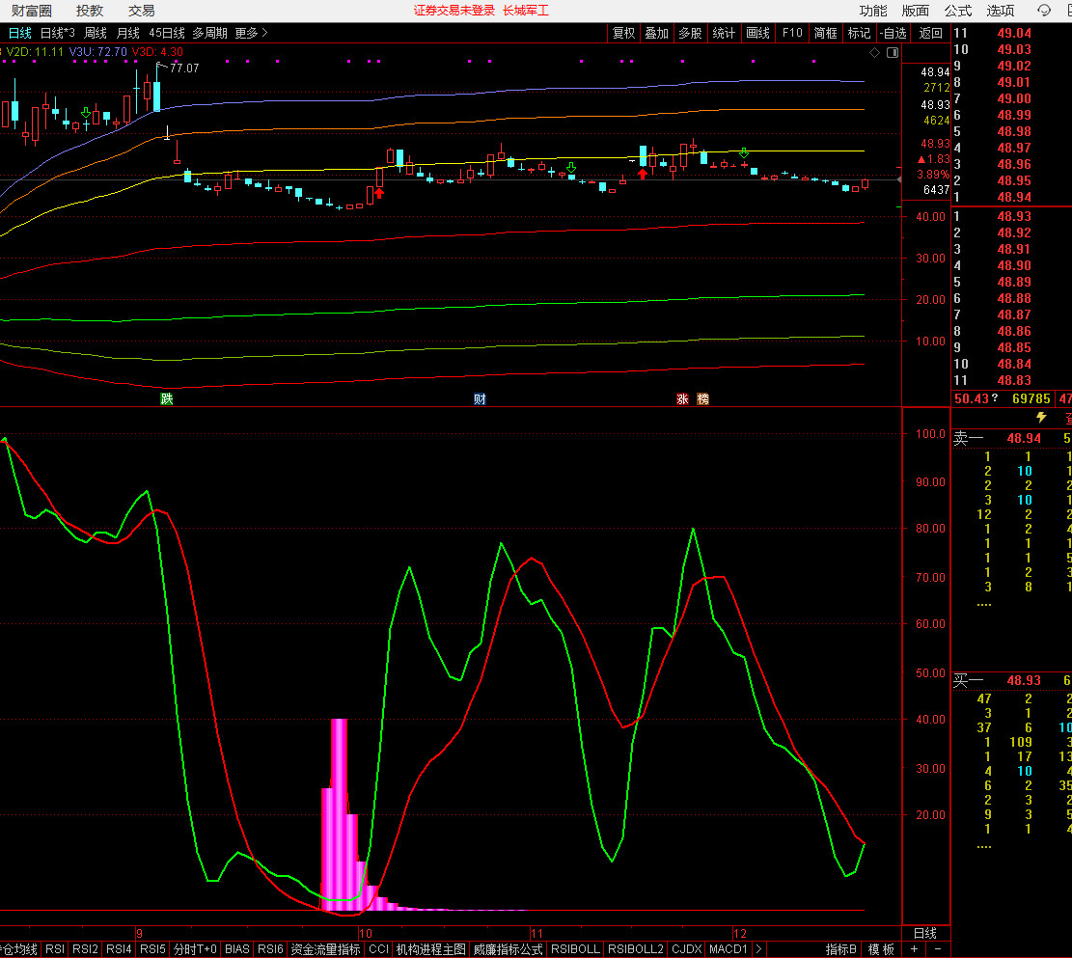Click the 77.07 high price label
The height and width of the screenshot is (958, 1072).
pyautogui.click(x=184, y=68)
